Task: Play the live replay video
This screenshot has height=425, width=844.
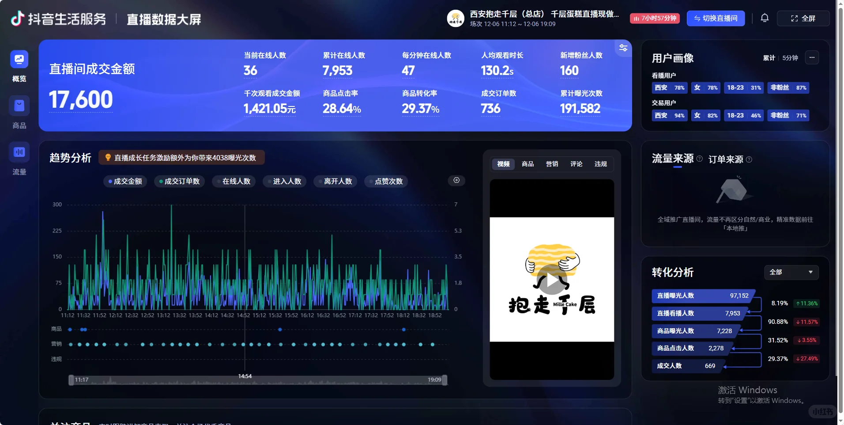Action: click(551, 278)
